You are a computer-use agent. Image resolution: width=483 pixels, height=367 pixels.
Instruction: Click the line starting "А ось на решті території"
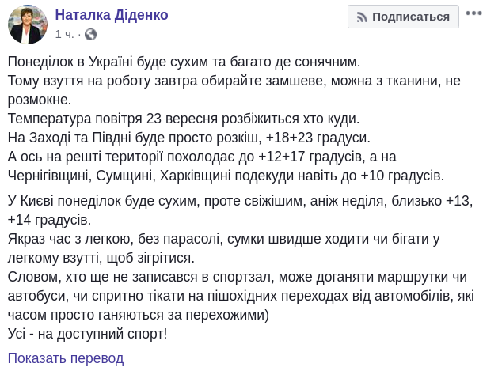click(238, 157)
